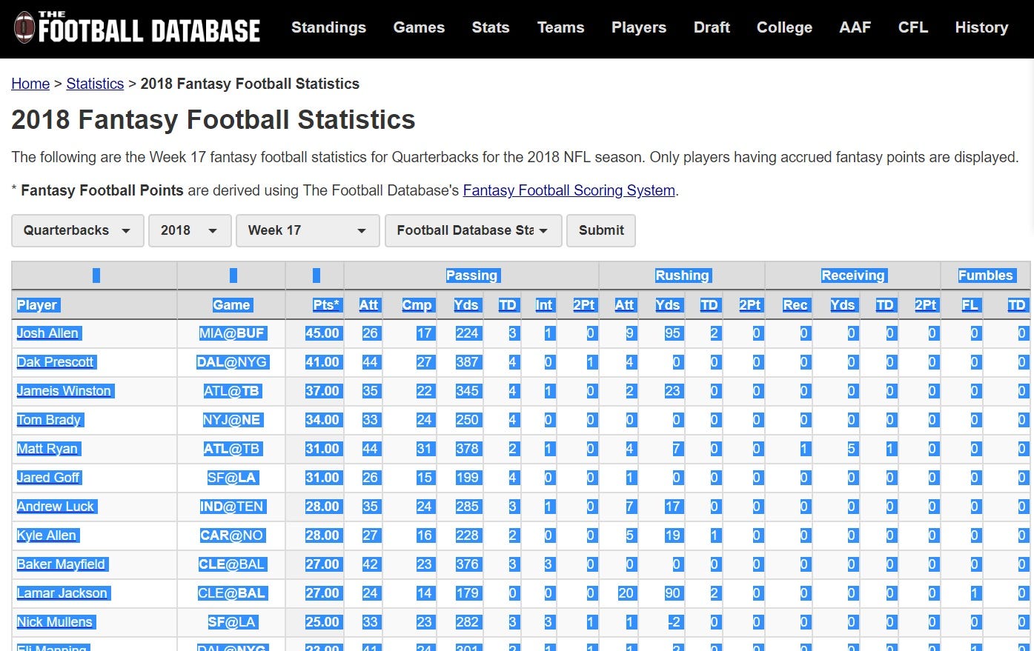Open SF@LA game in Nick Mullens row
The width and height of the screenshot is (1034, 651).
pyautogui.click(x=231, y=622)
